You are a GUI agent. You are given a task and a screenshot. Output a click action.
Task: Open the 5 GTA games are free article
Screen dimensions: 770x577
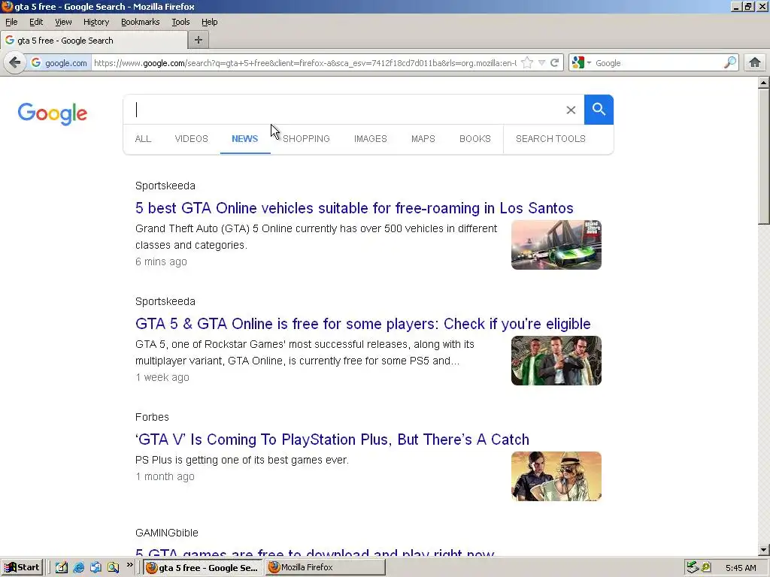pos(315,552)
